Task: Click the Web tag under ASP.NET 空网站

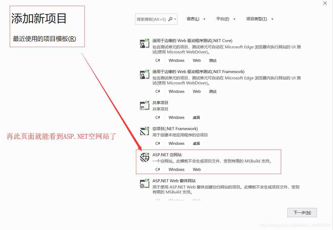Action: coord(197,170)
